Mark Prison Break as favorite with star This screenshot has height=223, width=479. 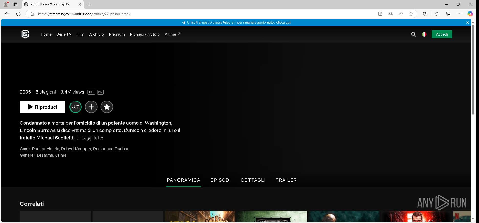[x=107, y=107]
